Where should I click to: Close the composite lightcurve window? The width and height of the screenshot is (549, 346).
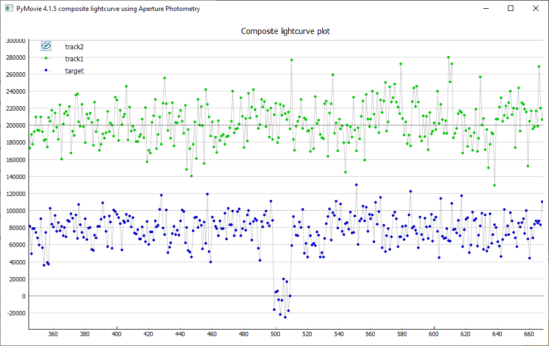point(536,9)
